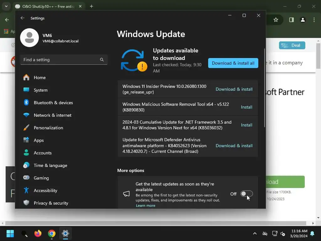Screen dimensions: 321x241
Task: Click Chrome back navigation arrow
Action: point(7,20)
